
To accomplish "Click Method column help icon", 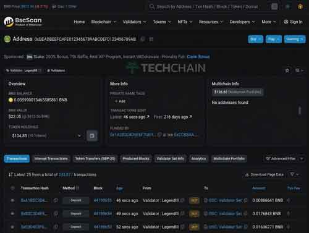I will tap(78, 188).
